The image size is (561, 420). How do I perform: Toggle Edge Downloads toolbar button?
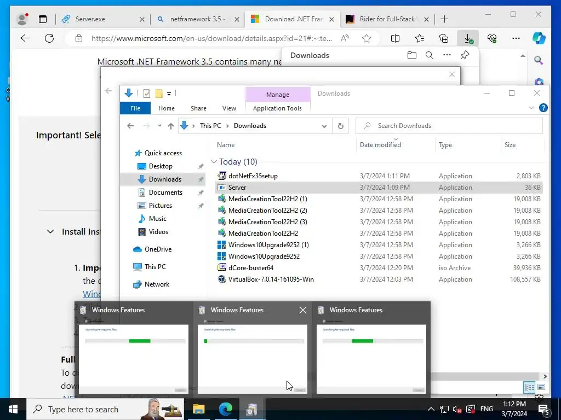[468, 38]
